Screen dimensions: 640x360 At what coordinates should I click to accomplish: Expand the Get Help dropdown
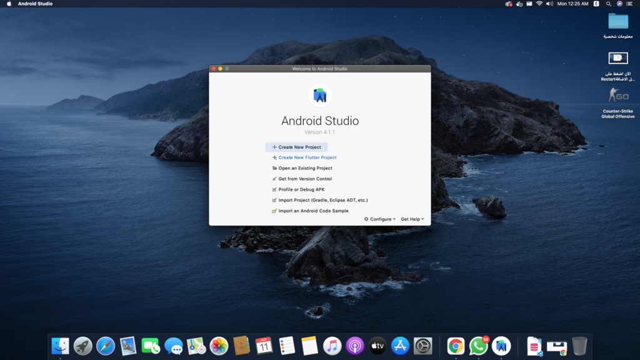pos(412,219)
